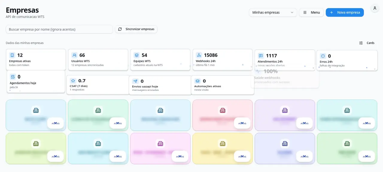Click 'mensagens enviadas' text
The height and width of the screenshot is (172, 383).
coord(145,90)
